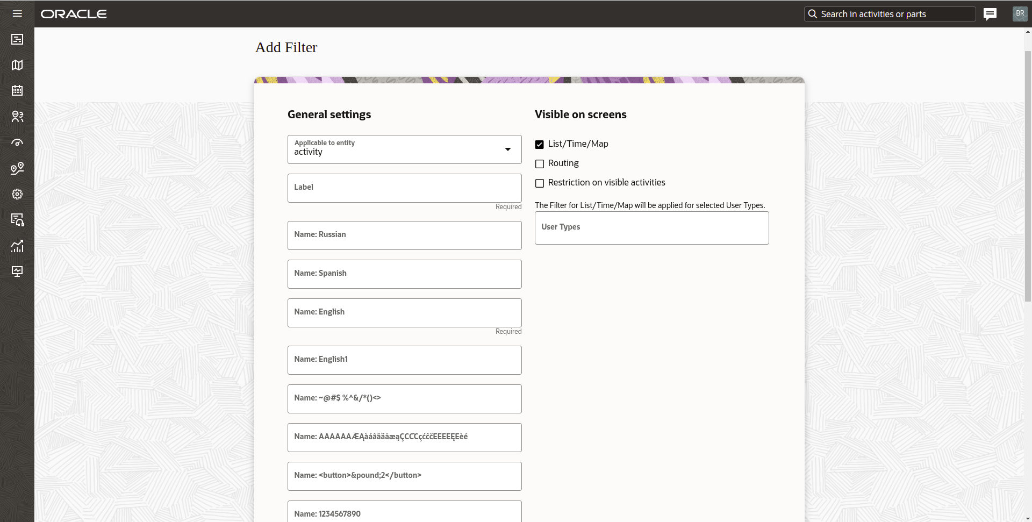Screen dimensions: 1032x522
Task: Uncheck the List/Time/Map checkbox
Action: pos(540,145)
